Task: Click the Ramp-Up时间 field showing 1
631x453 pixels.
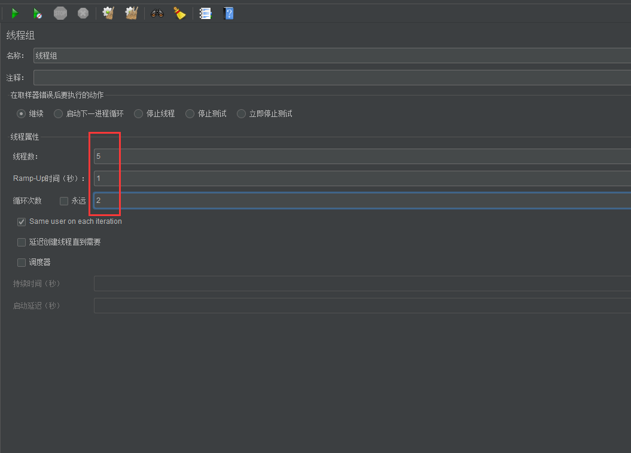Action: click(362, 178)
